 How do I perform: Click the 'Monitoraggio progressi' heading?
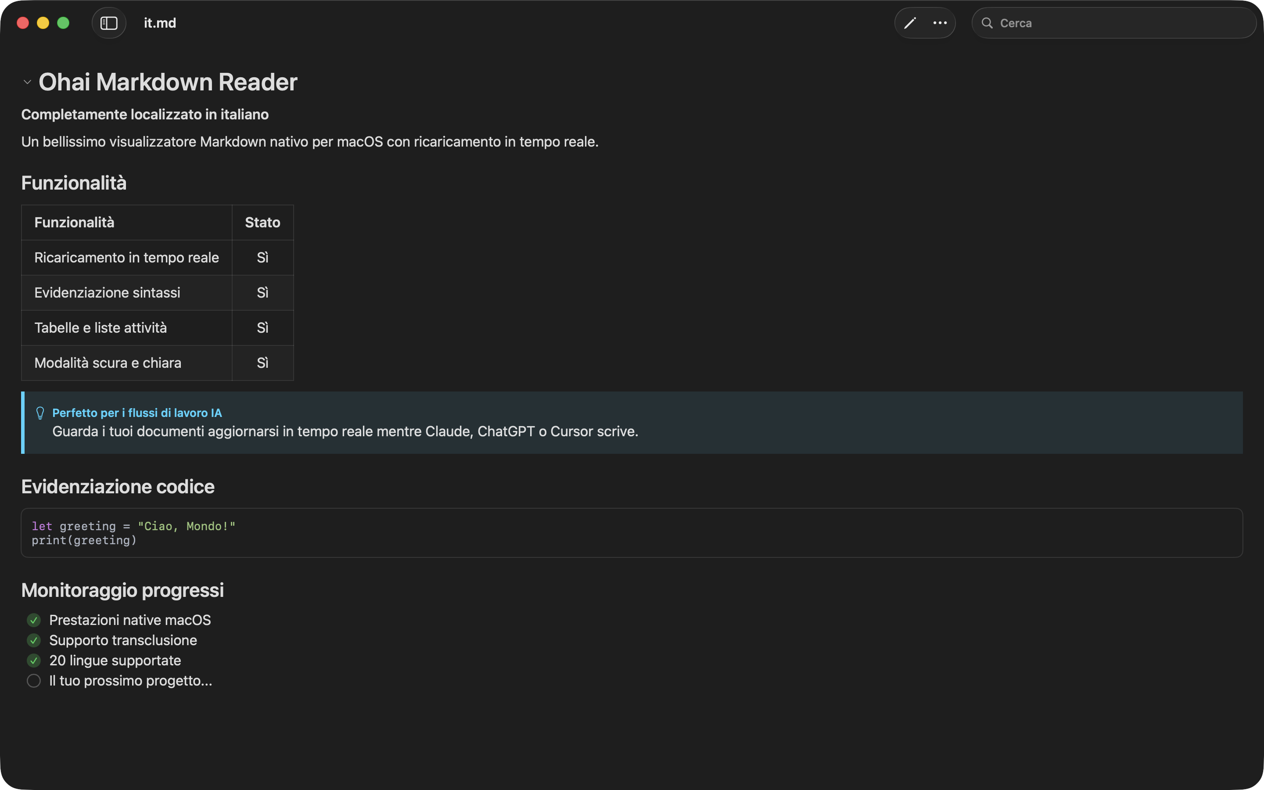click(122, 590)
